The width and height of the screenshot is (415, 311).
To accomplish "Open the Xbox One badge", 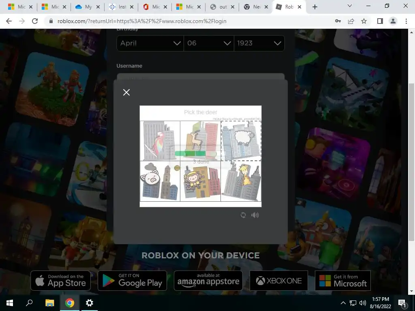I will (x=279, y=280).
